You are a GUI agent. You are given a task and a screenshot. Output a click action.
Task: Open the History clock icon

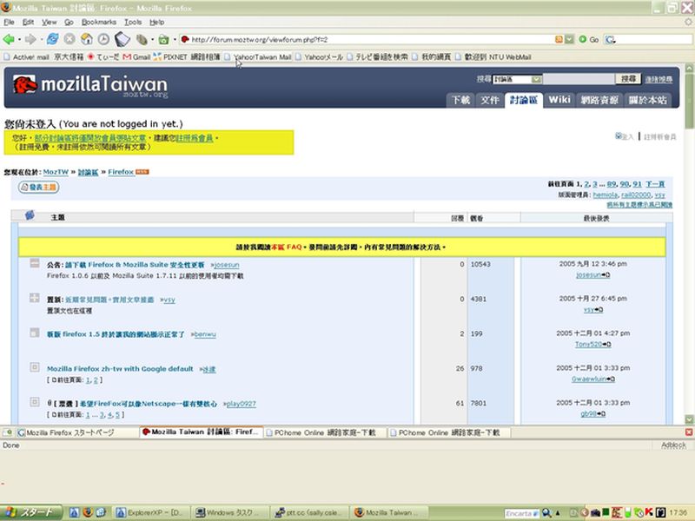pos(103,39)
